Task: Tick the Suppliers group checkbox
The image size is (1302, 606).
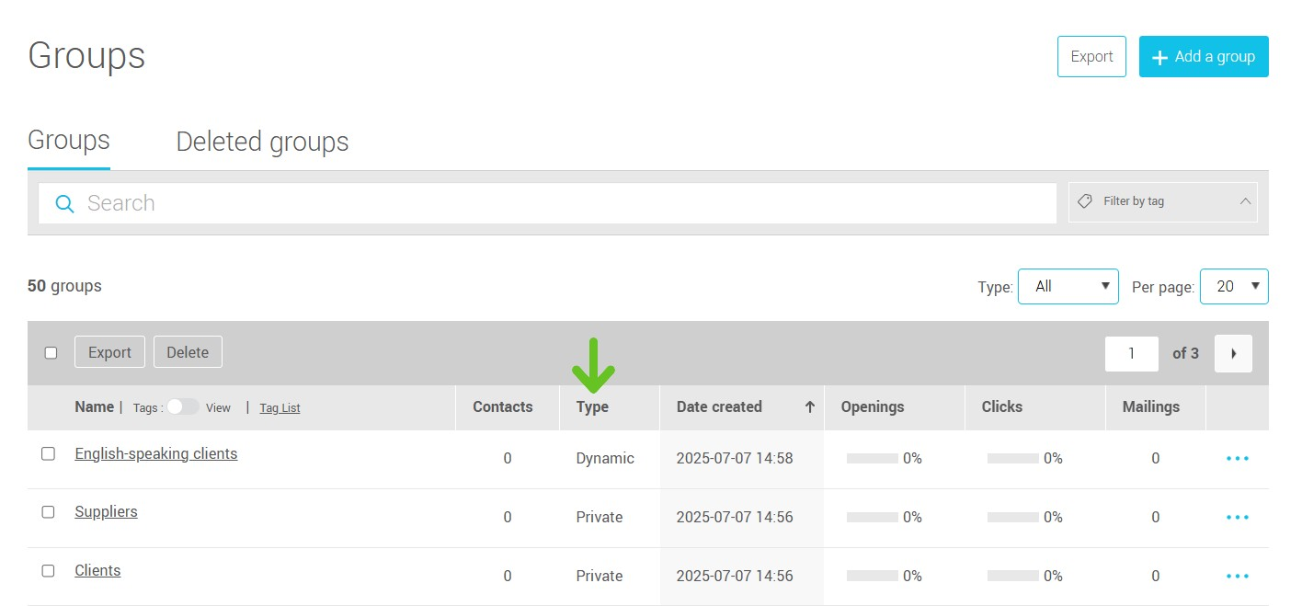Action: pos(48,512)
